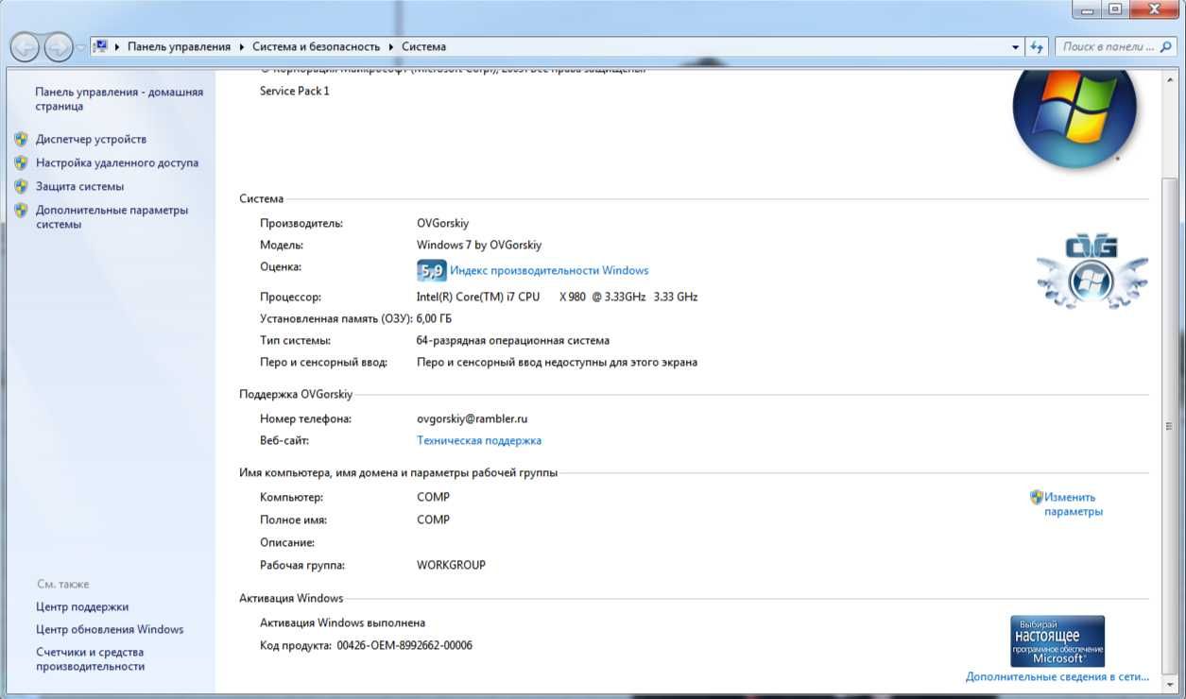This screenshot has height=699, width=1186.
Task: Open Дополнительные параметры системы link
Action: [112, 217]
